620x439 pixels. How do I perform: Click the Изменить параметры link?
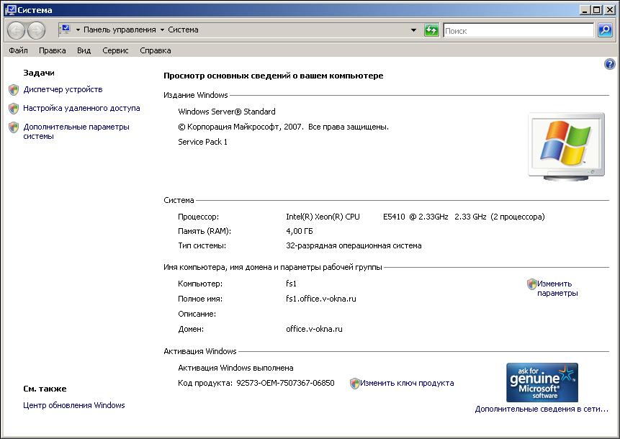pos(557,289)
